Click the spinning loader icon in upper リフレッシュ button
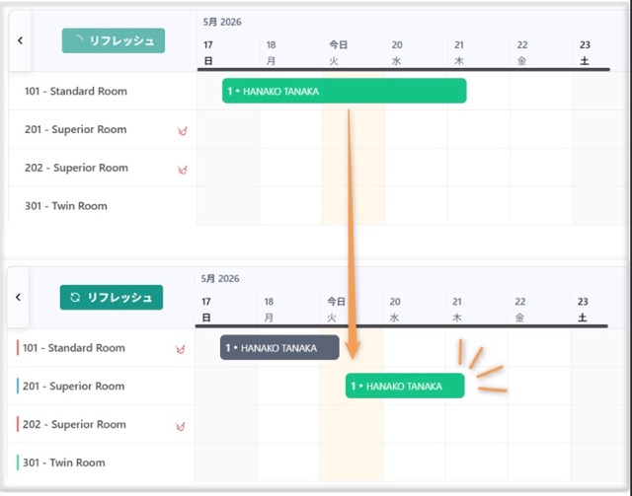This screenshot has width=632, height=496. click(x=79, y=39)
